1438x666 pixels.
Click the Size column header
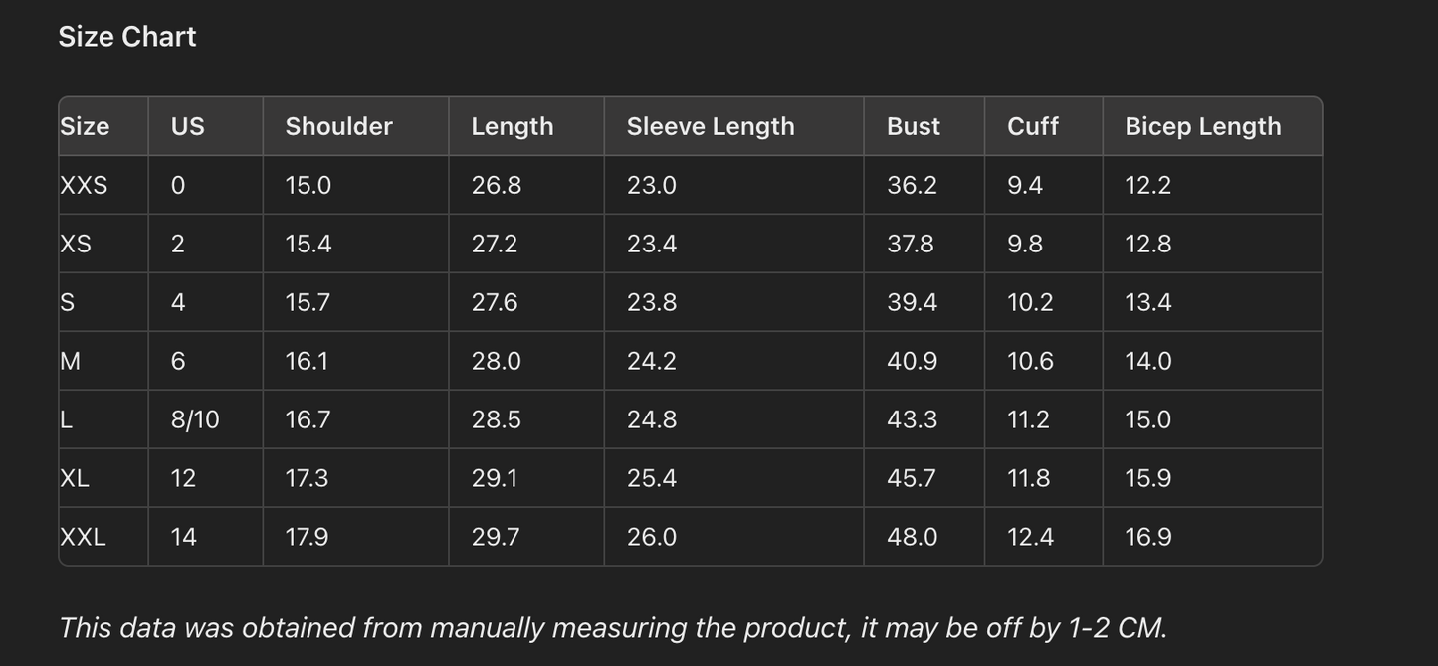86,126
